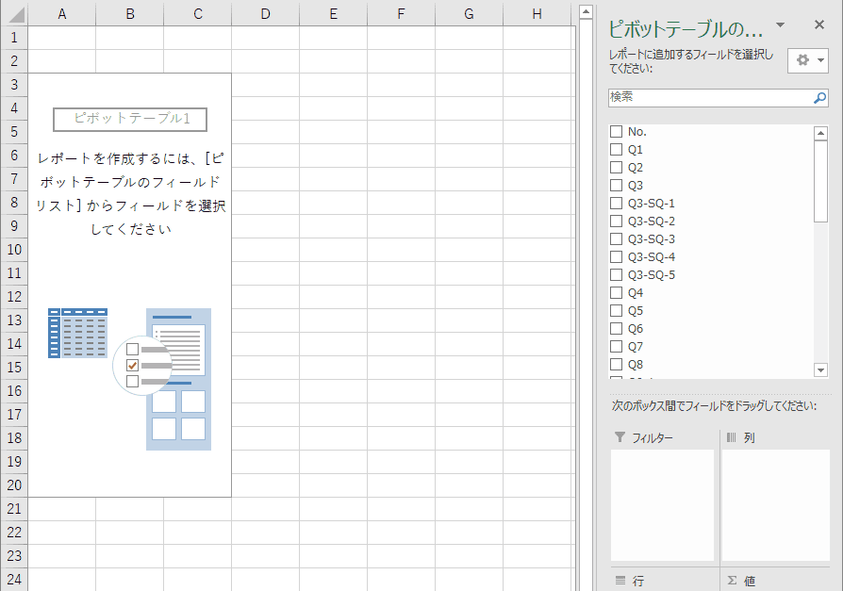Check the No. field checkbox
Viewport: 843px width, 591px height.
pyautogui.click(x=616, y=132)
